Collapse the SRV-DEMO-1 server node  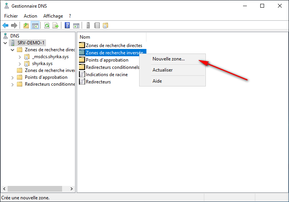[5, 43]
